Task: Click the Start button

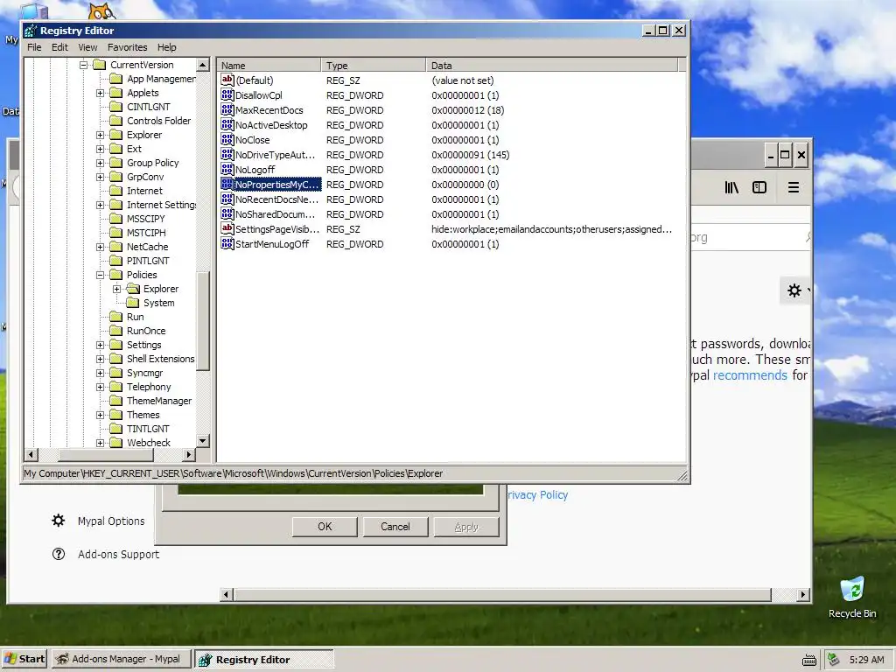Action: [x=24, y=659]
